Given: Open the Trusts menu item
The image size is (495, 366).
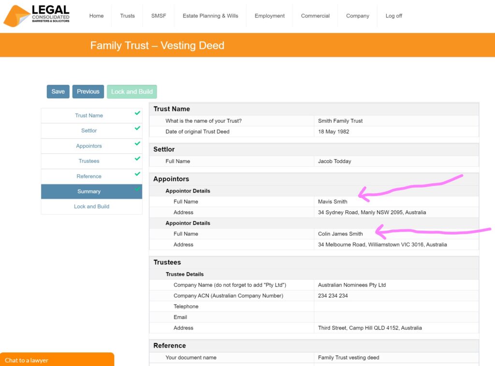Looking at the screenshot, I should point(127,15).
